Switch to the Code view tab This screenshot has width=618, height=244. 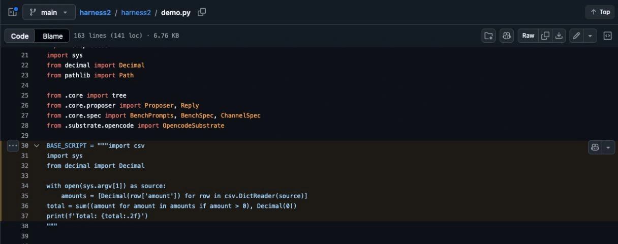click(20, 36)
